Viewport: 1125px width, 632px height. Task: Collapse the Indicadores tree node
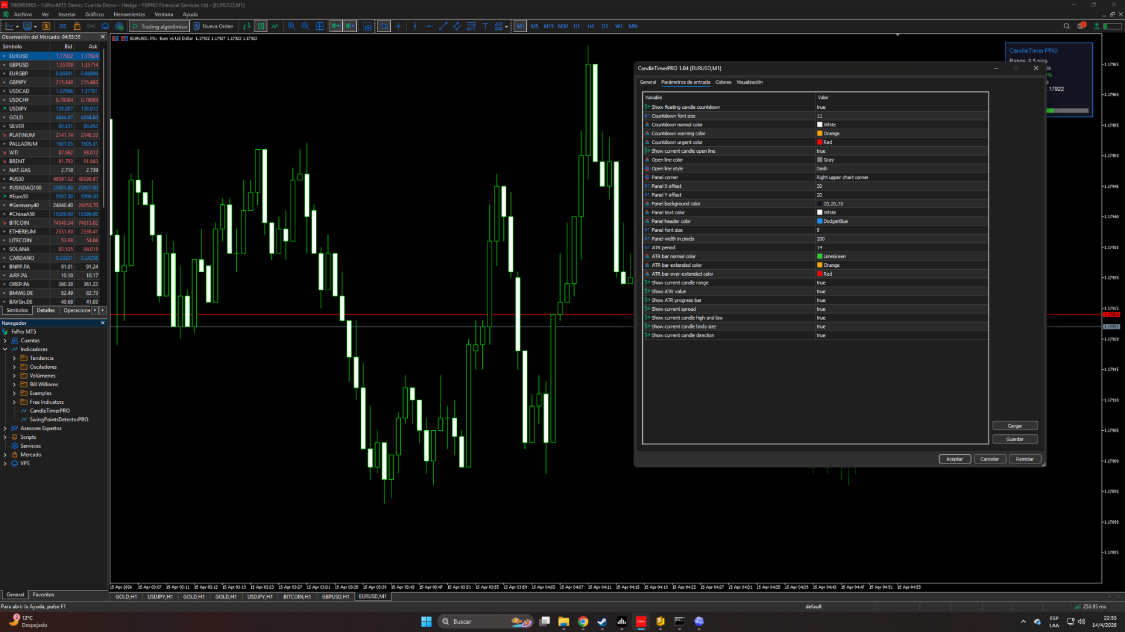[x=5, y=349]
